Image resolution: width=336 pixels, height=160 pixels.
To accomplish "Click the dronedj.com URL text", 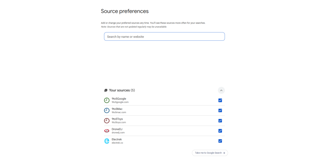I will point(118,133).
